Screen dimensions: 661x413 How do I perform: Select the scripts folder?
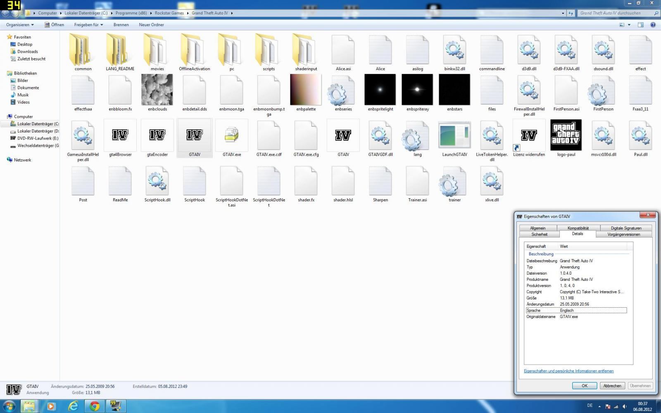coord(269,50)
